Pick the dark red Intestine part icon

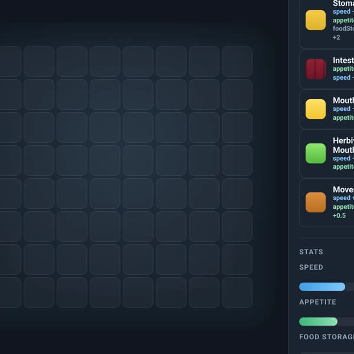click(316, 69)
